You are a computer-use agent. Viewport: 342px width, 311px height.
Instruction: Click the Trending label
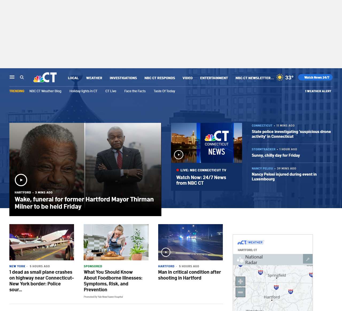coord(17,91)
